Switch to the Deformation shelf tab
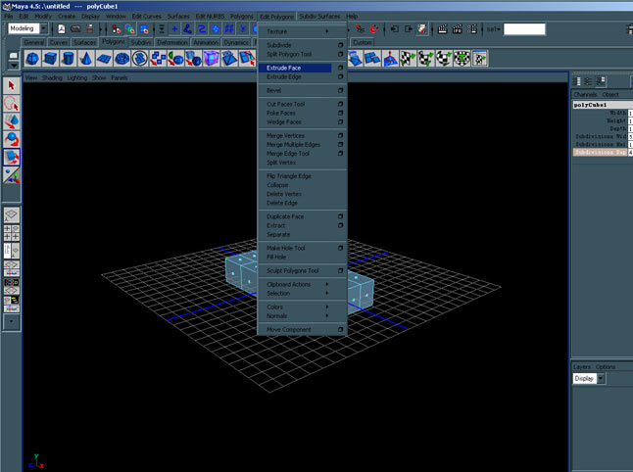This screenshot has height=472, width=633. pos(172,42)
